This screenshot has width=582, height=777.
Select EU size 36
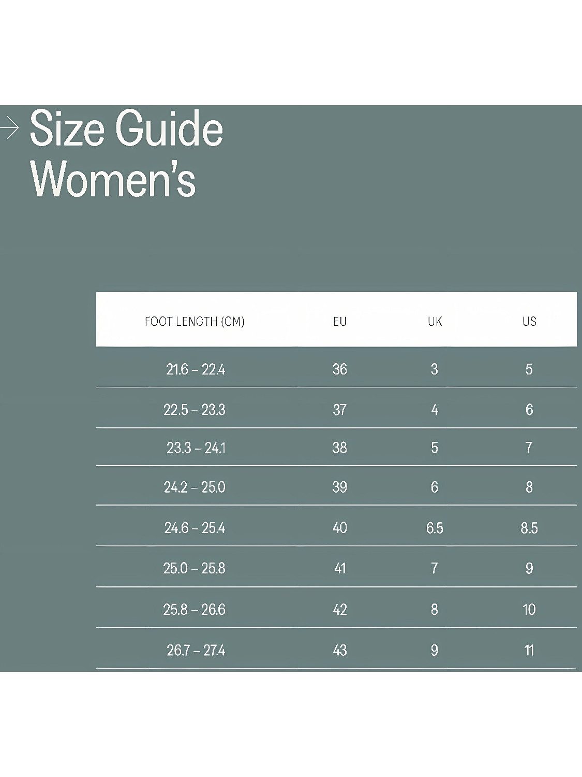[x=340, y=369]
